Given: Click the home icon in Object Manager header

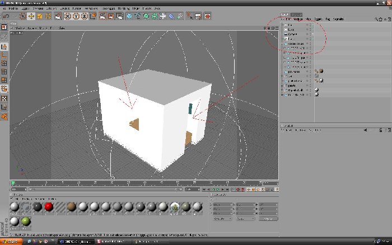Looking at the screenshot, I should click(x=380, y=19).
